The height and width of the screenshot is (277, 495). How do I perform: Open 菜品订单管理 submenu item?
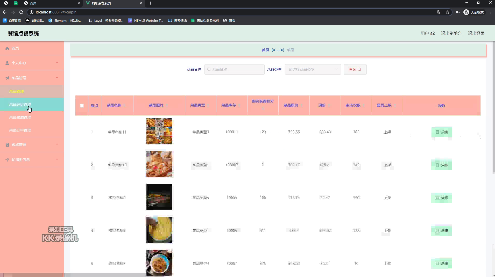click(x=32, y=130)
